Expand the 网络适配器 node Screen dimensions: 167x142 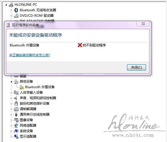(x=11, y=126)
